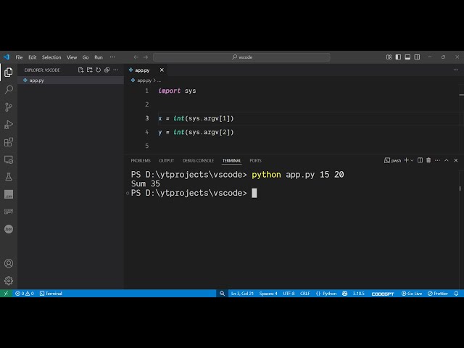Open the CodeGPT sidebar icon
The height and width of the screenshot is (348, 464).
pyautogui.click(x=9, y=211)
